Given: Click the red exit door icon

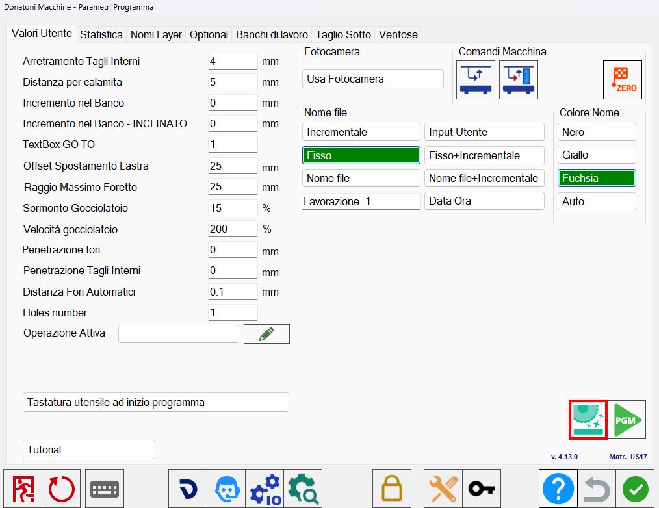Looking at the screenshot, I should pyautogui.click(x=23, y=489).
